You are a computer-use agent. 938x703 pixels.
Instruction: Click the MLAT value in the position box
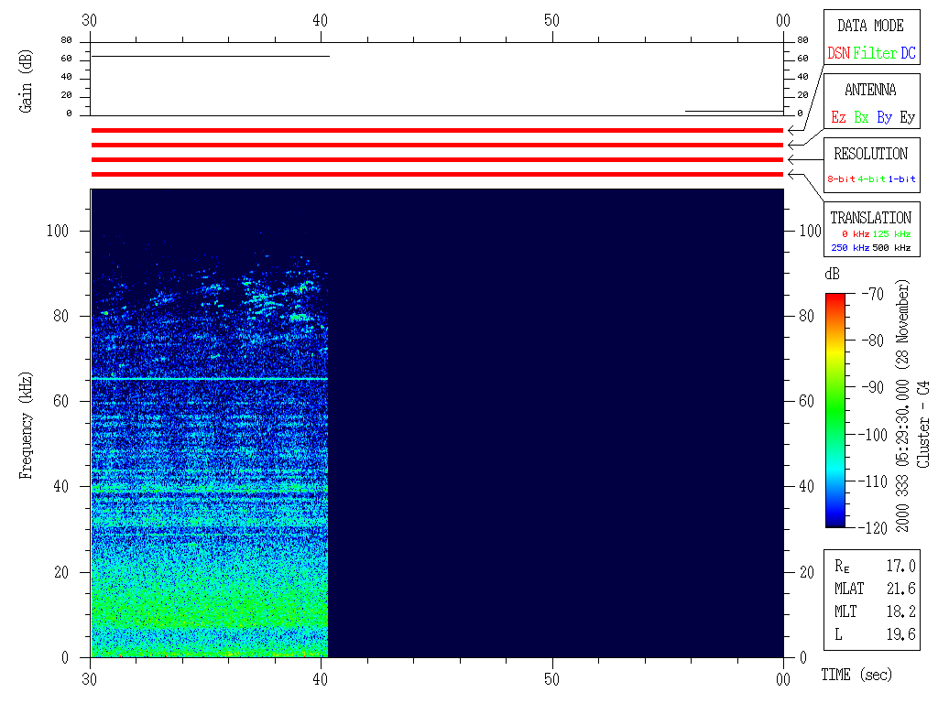901,589
